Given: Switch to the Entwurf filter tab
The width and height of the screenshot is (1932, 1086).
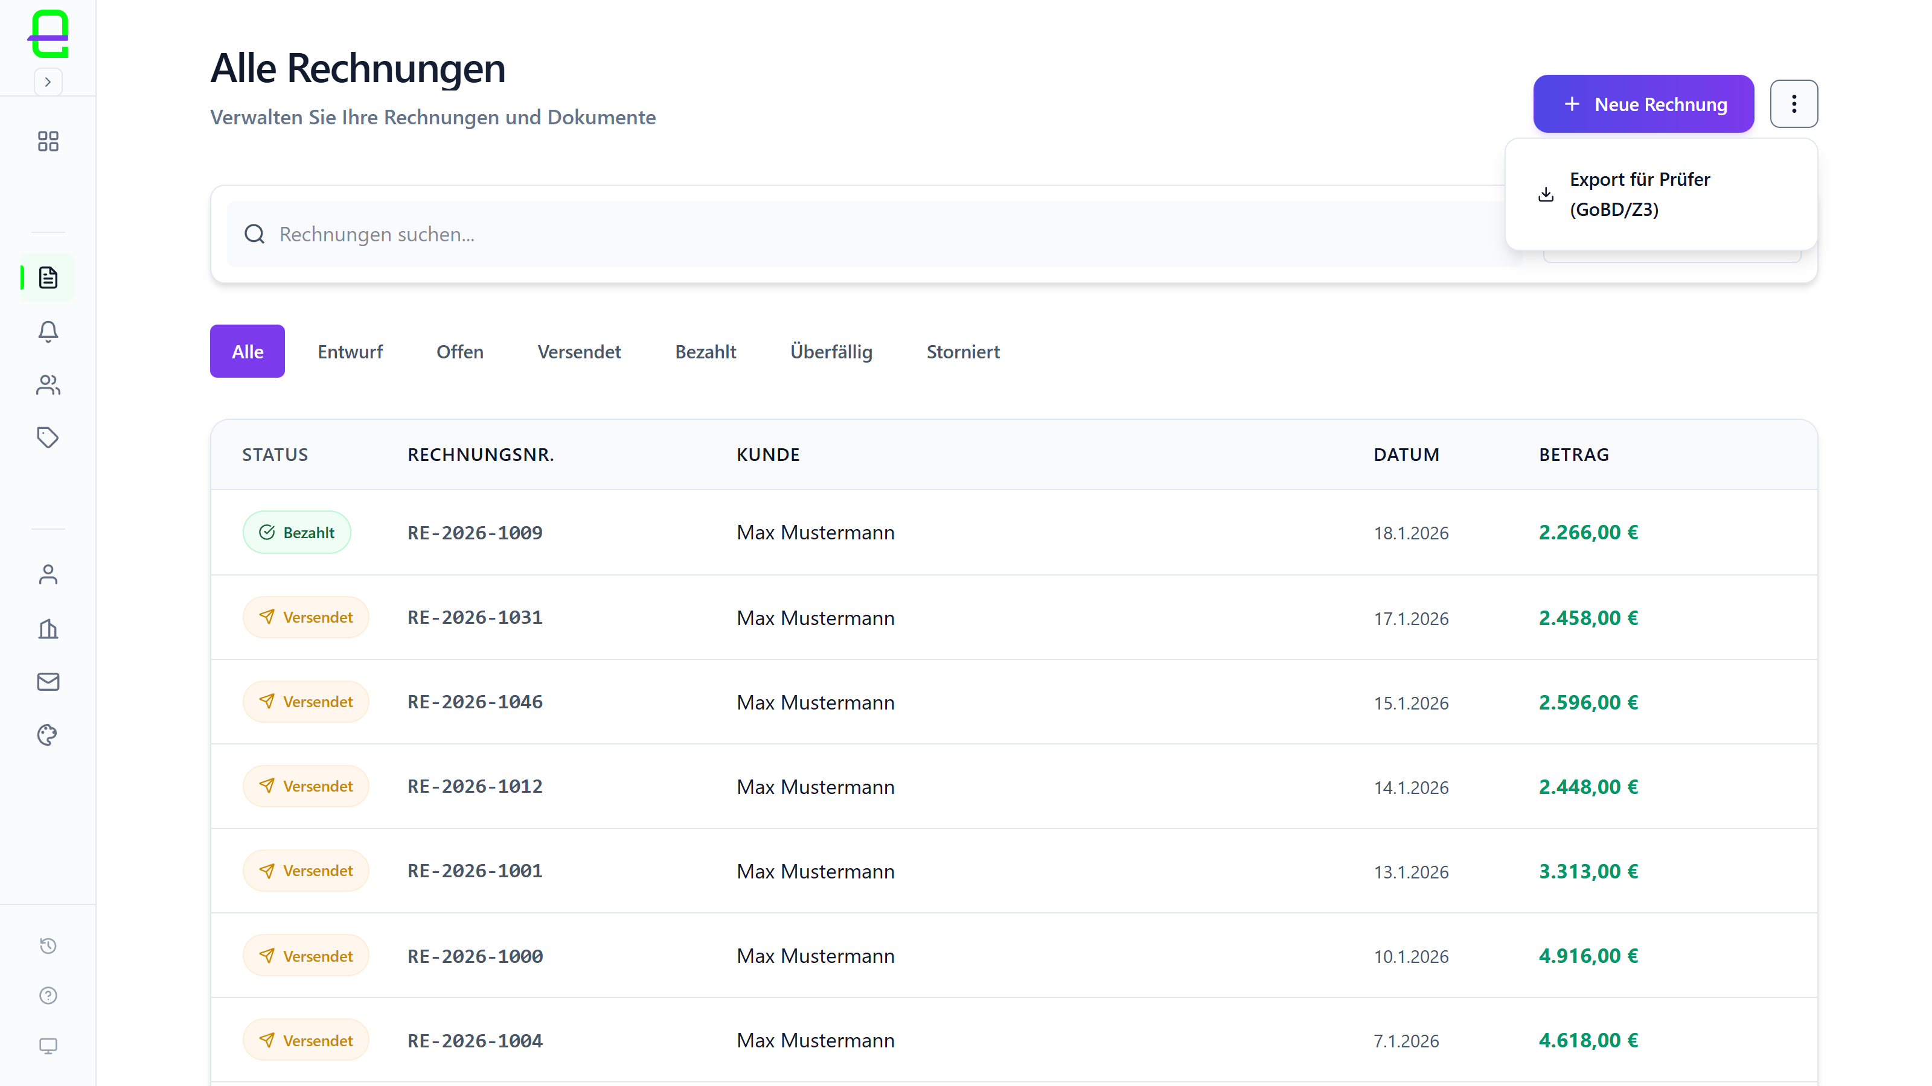Looking at the screenshot, I should pyautogui.click(x=350, y=352).
